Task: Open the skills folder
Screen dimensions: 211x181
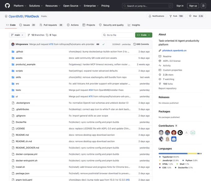Action: [18, 77]
